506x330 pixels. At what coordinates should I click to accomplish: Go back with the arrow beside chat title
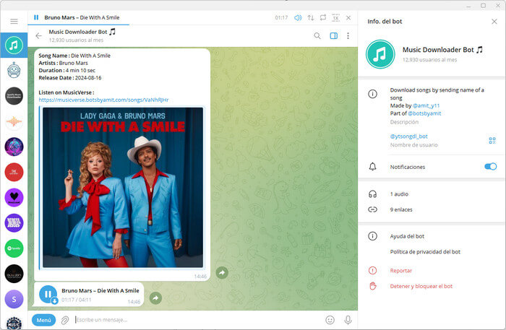38,36
